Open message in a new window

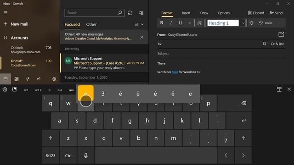pyautogui.click(x=281, y=34)
